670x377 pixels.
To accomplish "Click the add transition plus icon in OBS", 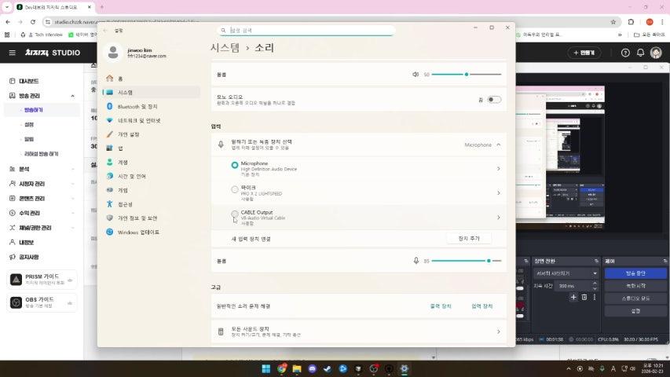I will [573, 297].
